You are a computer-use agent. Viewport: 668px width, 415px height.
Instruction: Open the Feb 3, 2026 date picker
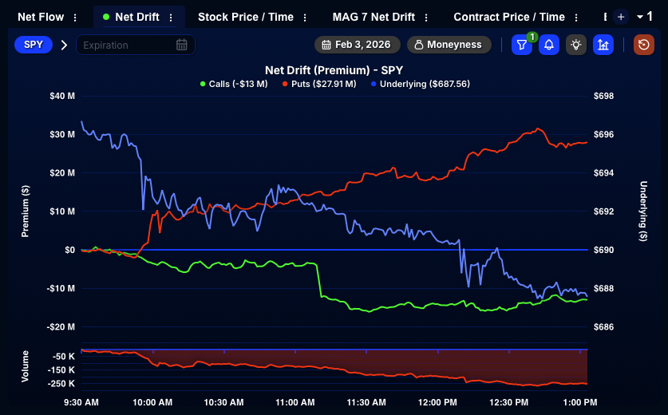[x=357, y=45]
